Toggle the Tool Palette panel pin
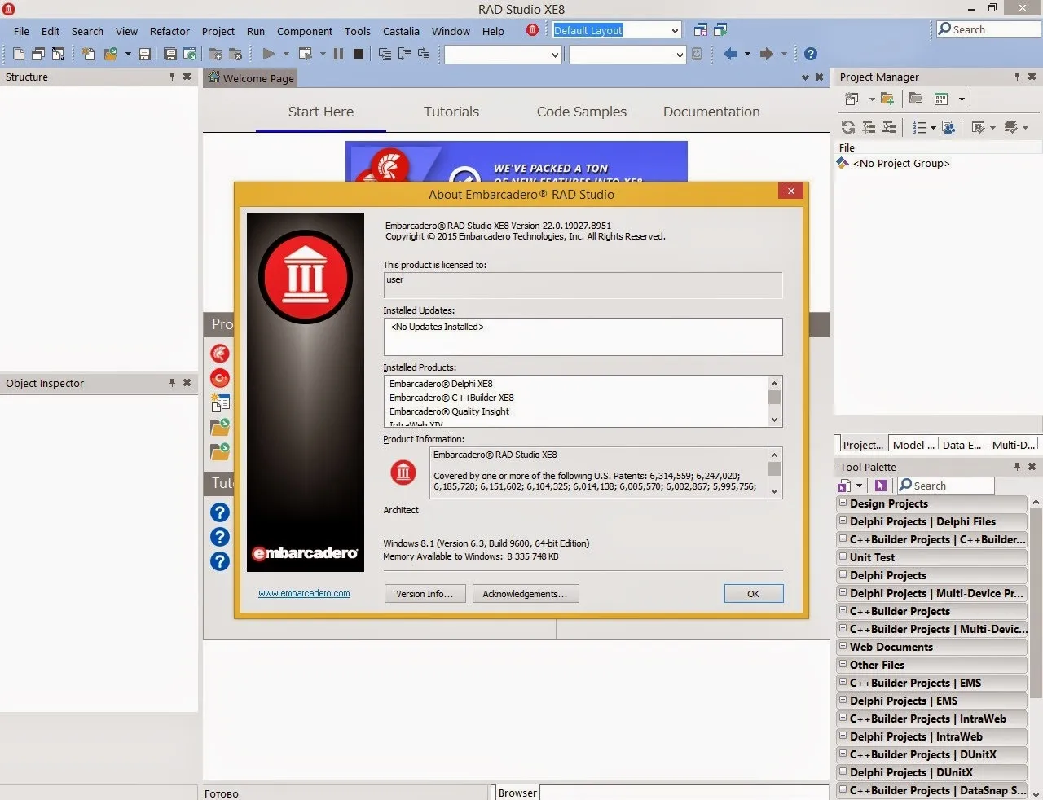Image resolution: width=1043 pixels, height=800 pixels. [x=1017, y=467]
